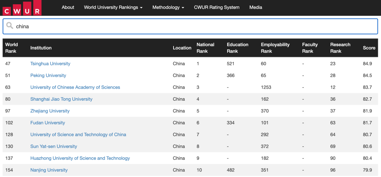This screenshot has height=177, width=381.
Task: Click score 84.9 for Tsinghua
Action: point(367,64)
